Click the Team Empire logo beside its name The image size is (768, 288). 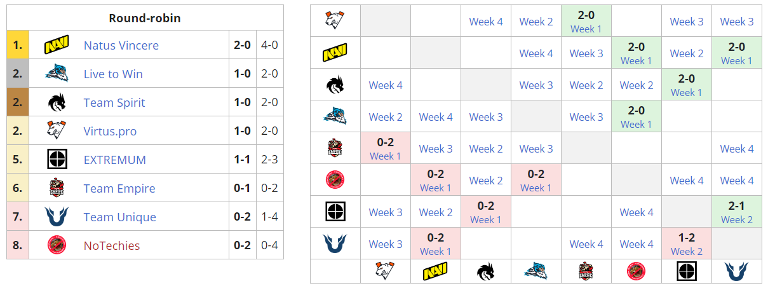click(57, 189)
